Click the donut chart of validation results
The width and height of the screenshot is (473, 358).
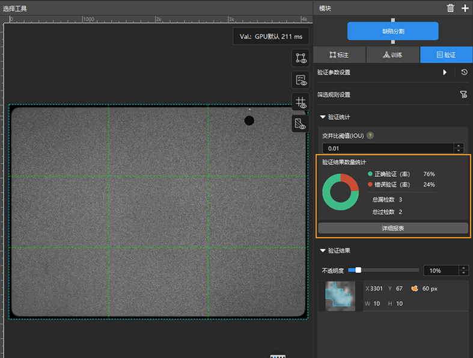(341, 192)
